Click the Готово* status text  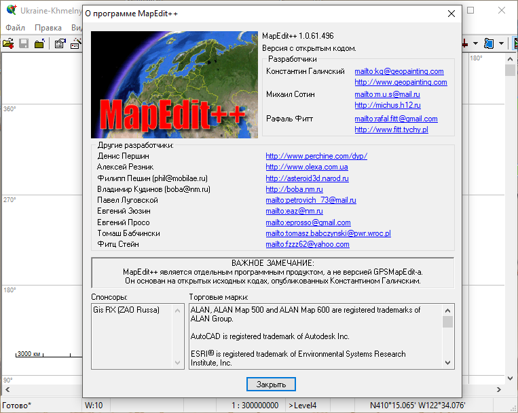point(16,406)
